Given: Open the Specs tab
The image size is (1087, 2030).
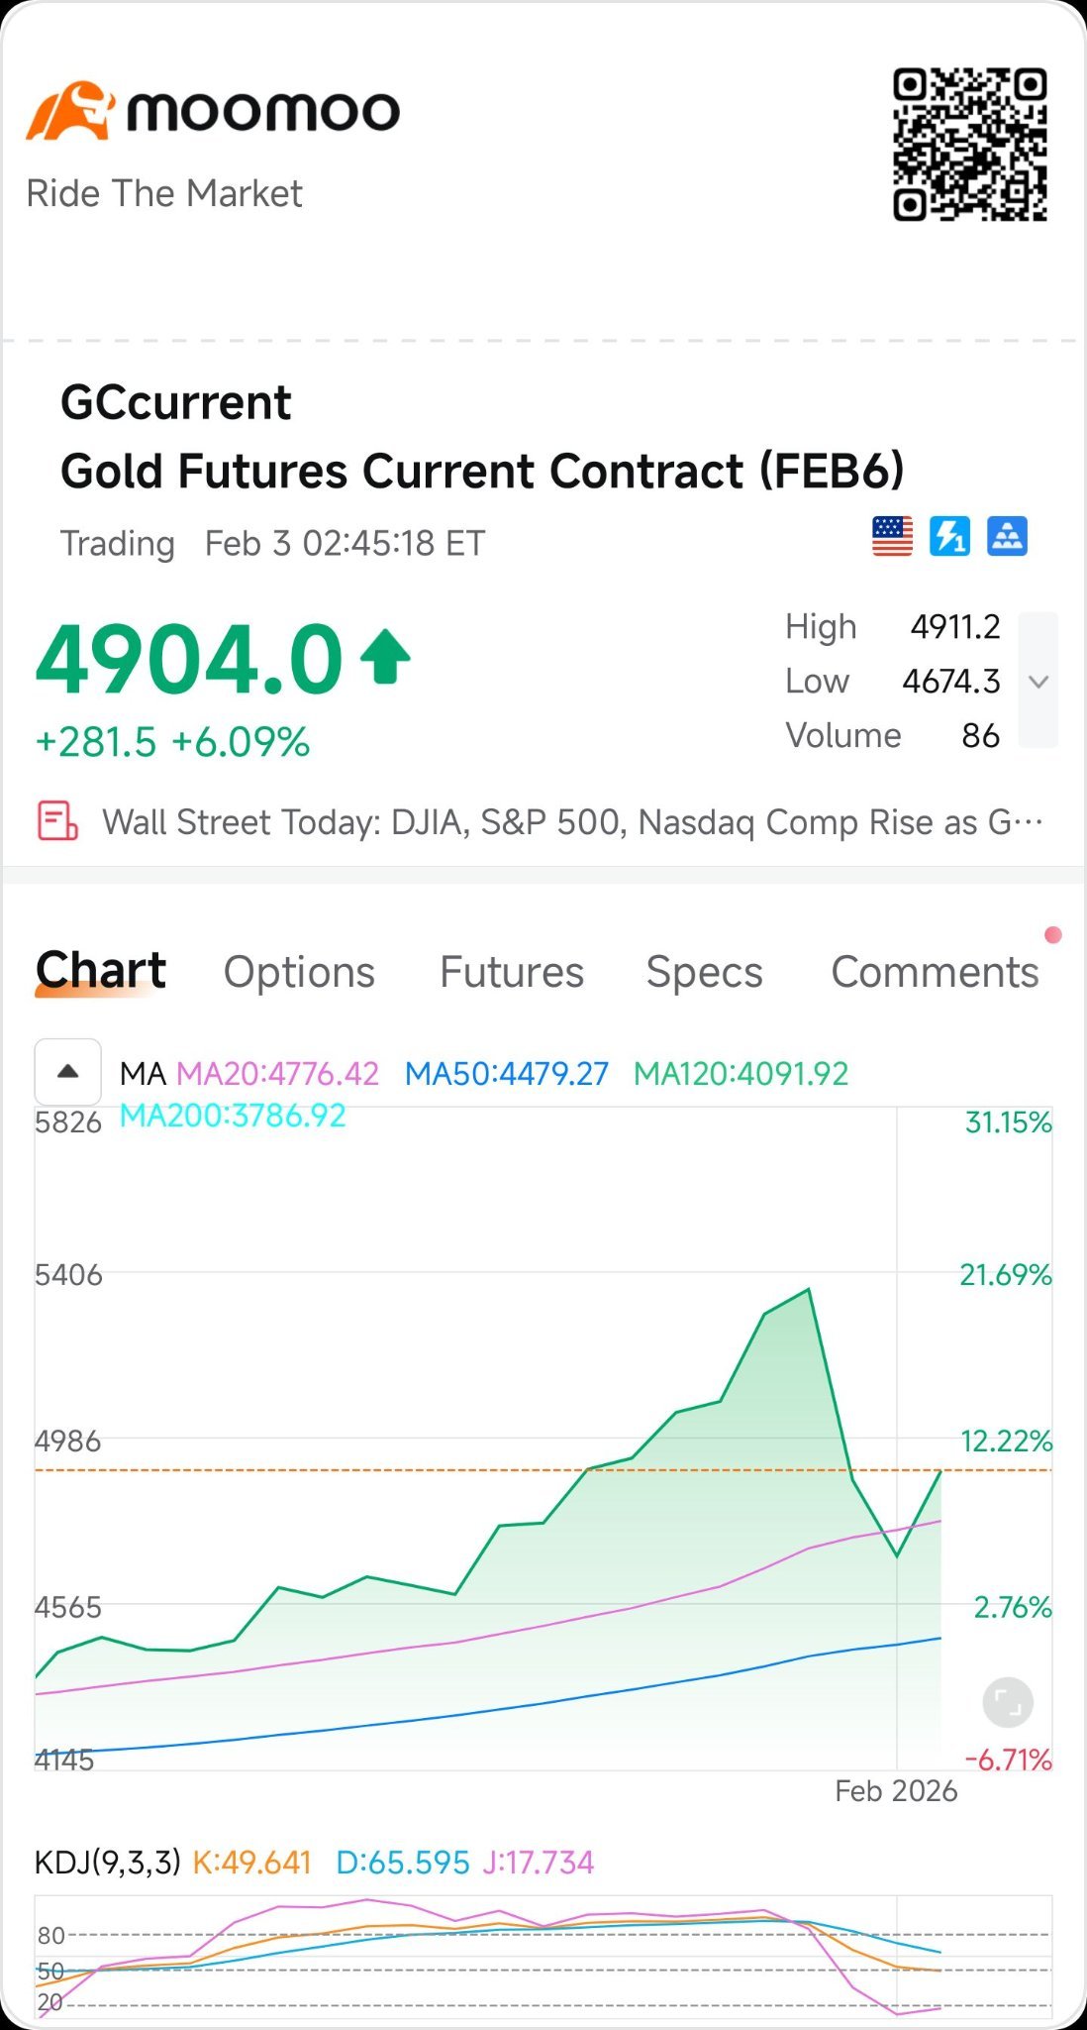Looking at the screenshot, I should click(704, 972).
